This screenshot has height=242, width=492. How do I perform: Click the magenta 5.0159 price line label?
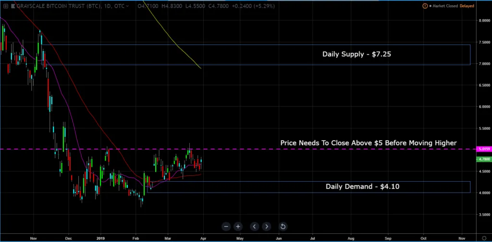coord(484,150)
